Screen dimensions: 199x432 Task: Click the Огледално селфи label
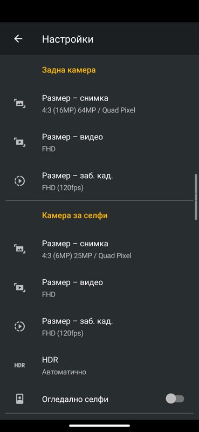click(x=75, y=399)
